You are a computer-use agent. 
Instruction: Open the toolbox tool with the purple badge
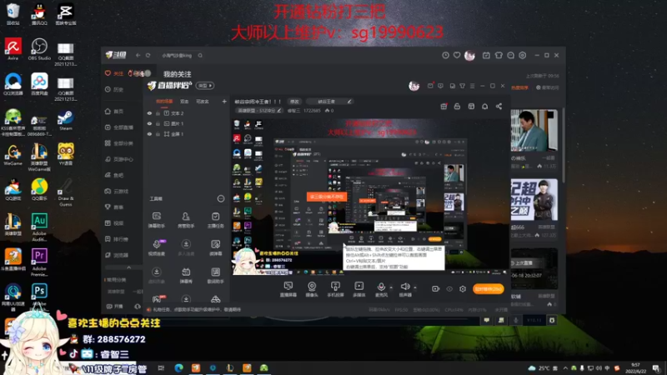tap(157, 247)
